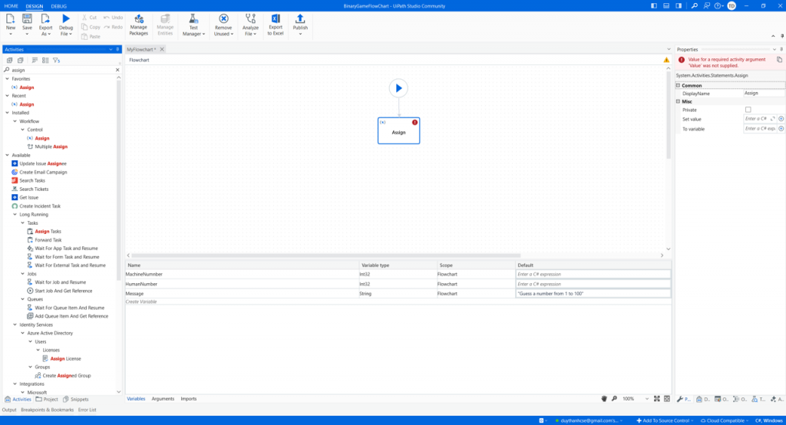This screenshot has width=786, height=425.
Task: Open the Project panel tab
Action: pyautogui.click(x=47, y=400)
